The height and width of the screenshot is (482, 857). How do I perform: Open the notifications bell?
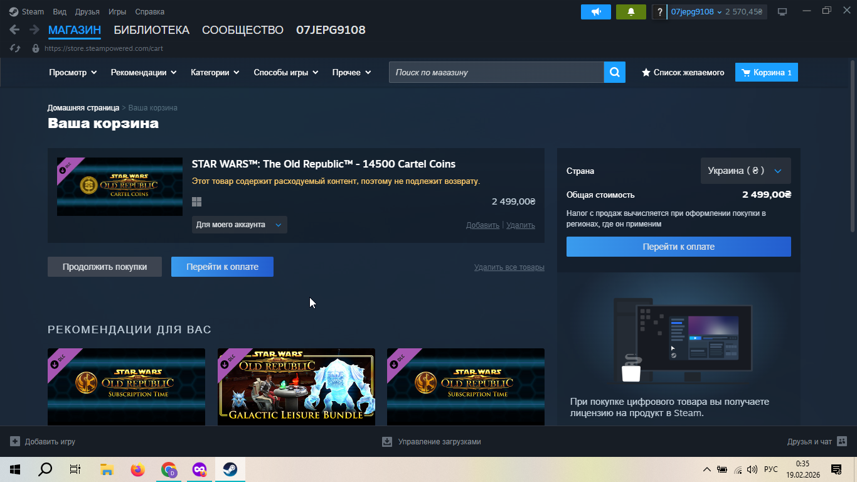point(631,12)
